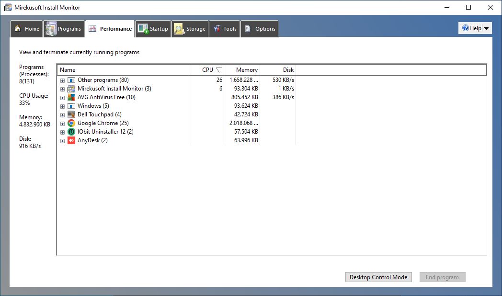Select the Performance tab
502x296 pixels.
110,29
